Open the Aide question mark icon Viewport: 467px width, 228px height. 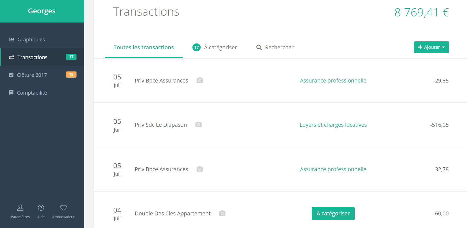pos(41,207)
